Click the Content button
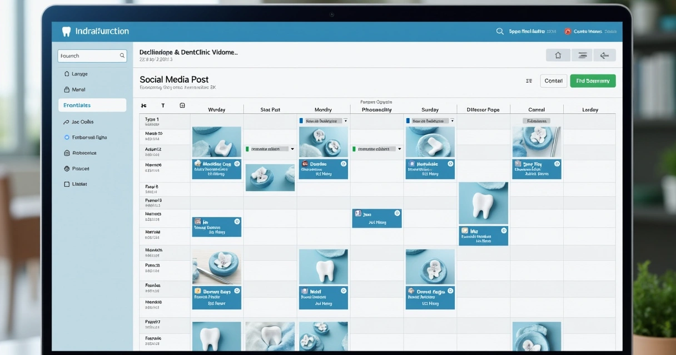Image resolution: width=676 pixels, height=355 pixels. coord(553,81)
